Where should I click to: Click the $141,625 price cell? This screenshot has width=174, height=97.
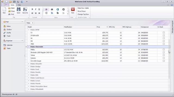102,44
